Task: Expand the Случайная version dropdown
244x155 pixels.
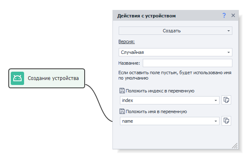Action: coord(176,52)
